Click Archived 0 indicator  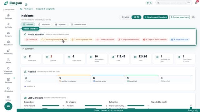(29, 86)
